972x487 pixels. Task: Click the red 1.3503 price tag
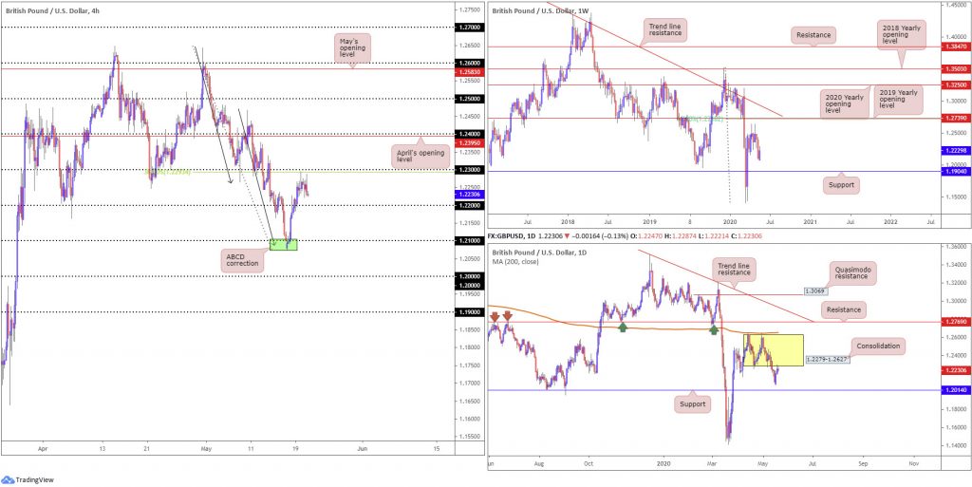955,68
